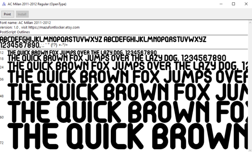Click the digits and punctuation sample line
This screenshot has width=252, height=152.
(x=34, y=45)
